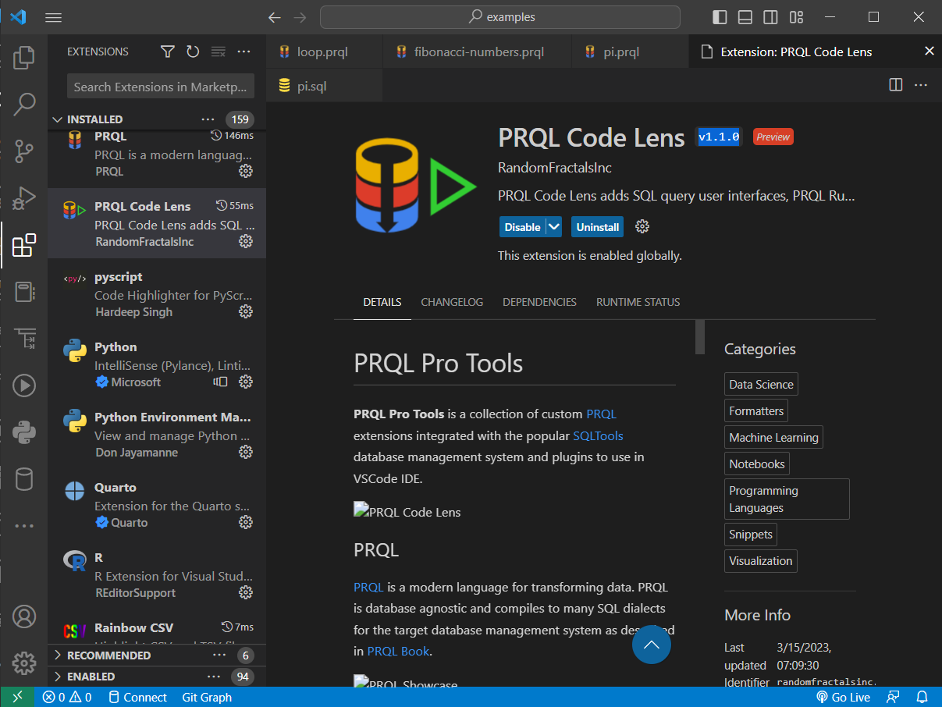Open the Python activity bar icon
942x707 pixels.
click(x=24, y=432)
